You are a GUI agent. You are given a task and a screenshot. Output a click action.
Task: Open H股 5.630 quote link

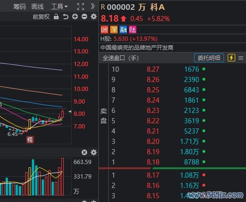129,39
